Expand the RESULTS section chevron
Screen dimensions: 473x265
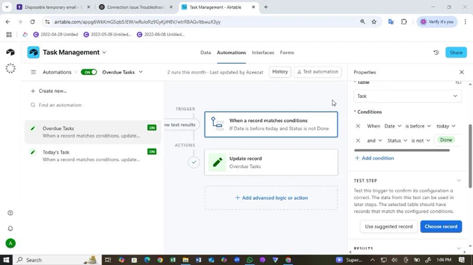[458, 248]
